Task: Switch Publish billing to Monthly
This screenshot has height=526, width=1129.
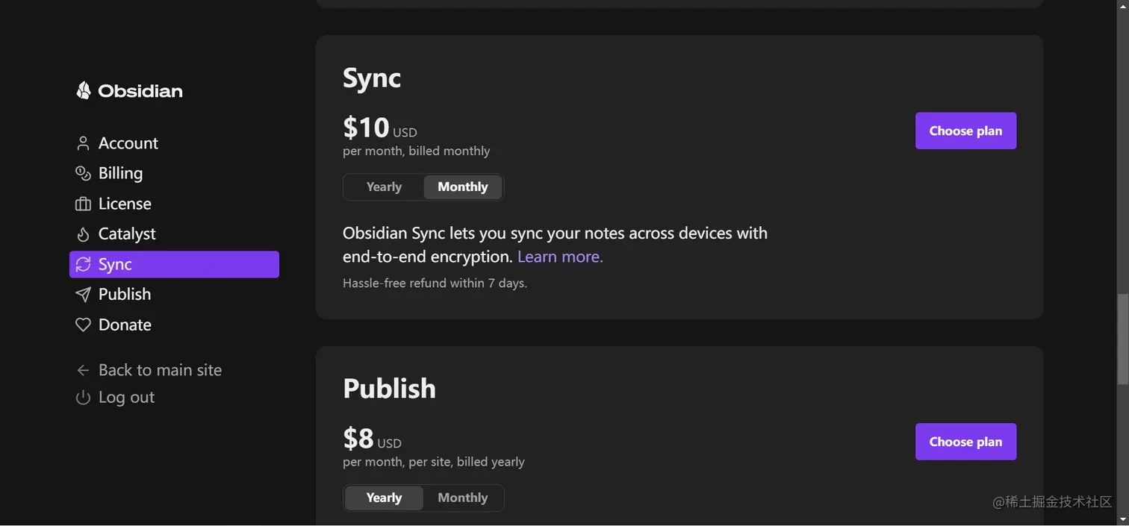Action: click(x=463, y=498)
